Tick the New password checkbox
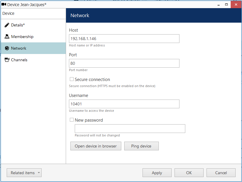This screenshot has width=242, height=182. pyautogui.click(x=72, y=120)
